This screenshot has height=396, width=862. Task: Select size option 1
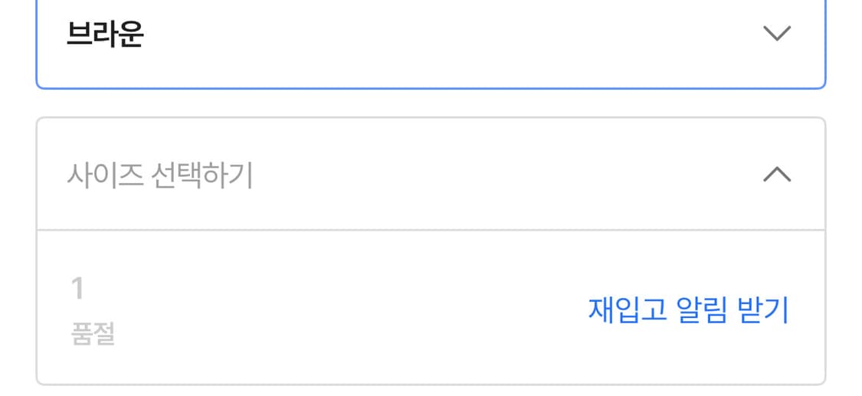(x=77, y=289)
